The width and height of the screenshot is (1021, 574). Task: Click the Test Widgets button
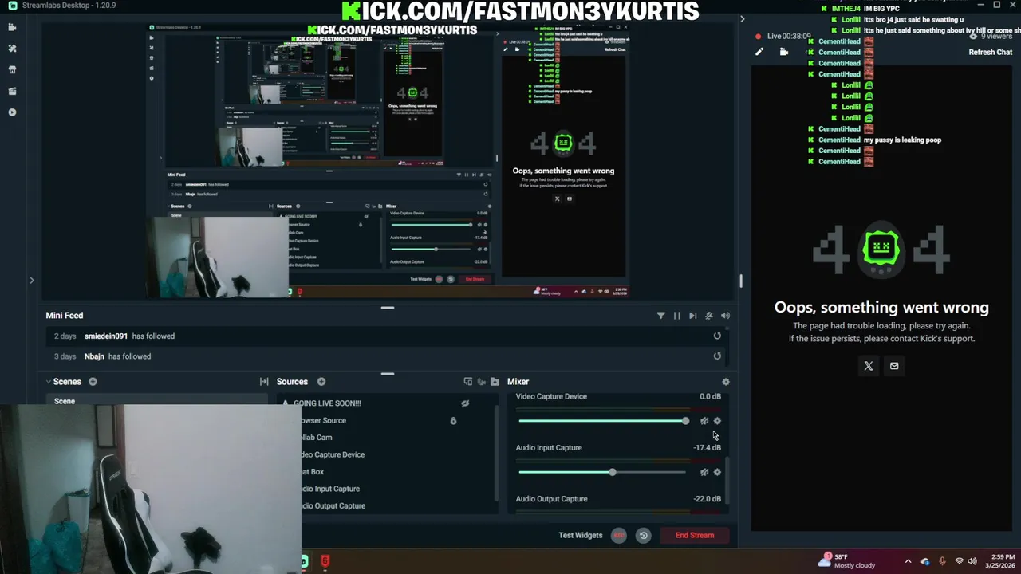[580, 535]
